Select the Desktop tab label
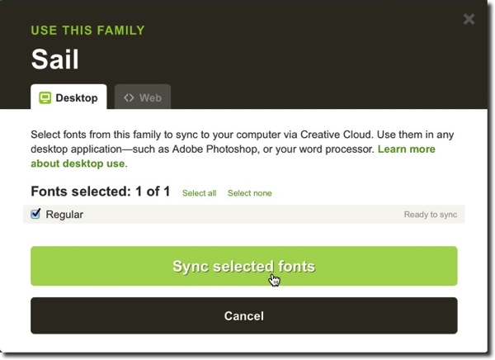This screenshot has height=360, width=495. coord(77,98)
